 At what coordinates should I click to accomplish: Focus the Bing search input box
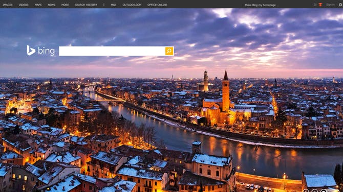tap(112, 51)
